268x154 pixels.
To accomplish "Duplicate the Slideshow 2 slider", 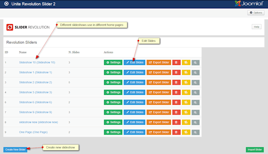I will [x=186, y=82].
